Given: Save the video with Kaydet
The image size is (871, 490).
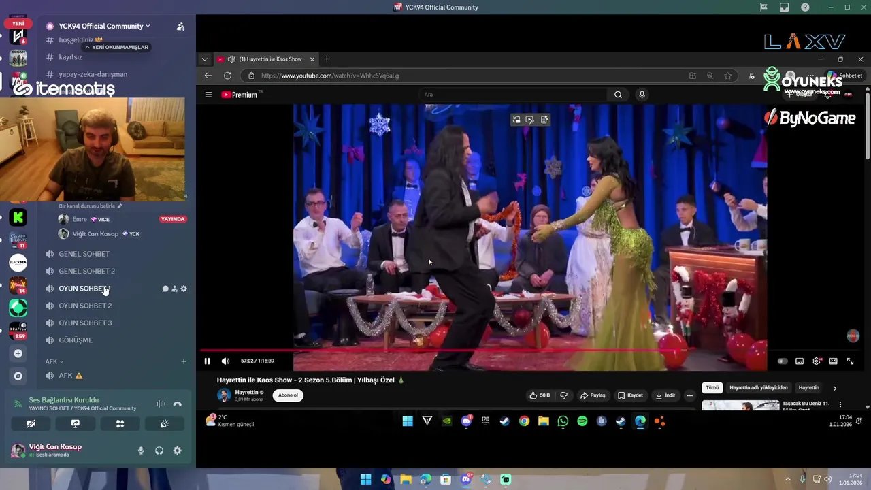Looking at the screenshot, I should (630, 395).
